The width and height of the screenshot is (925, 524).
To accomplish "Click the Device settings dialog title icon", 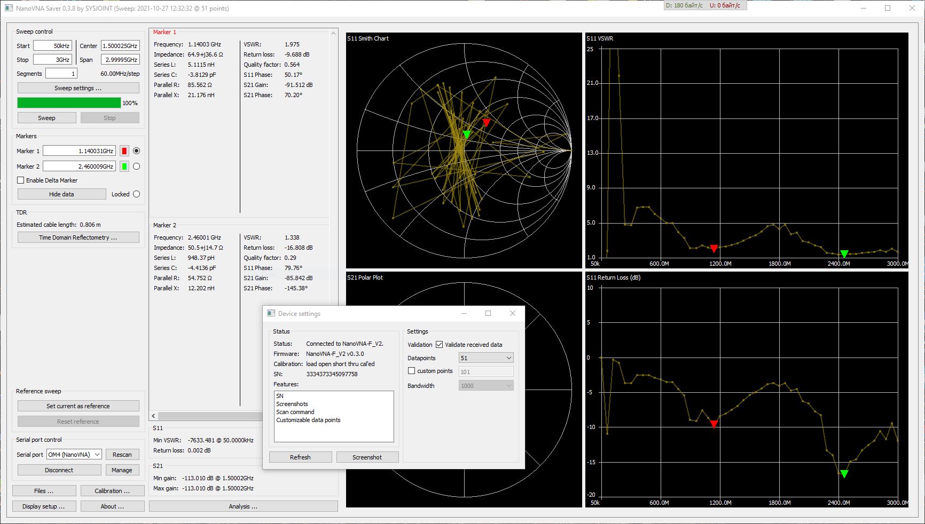I will coord(271,313).
